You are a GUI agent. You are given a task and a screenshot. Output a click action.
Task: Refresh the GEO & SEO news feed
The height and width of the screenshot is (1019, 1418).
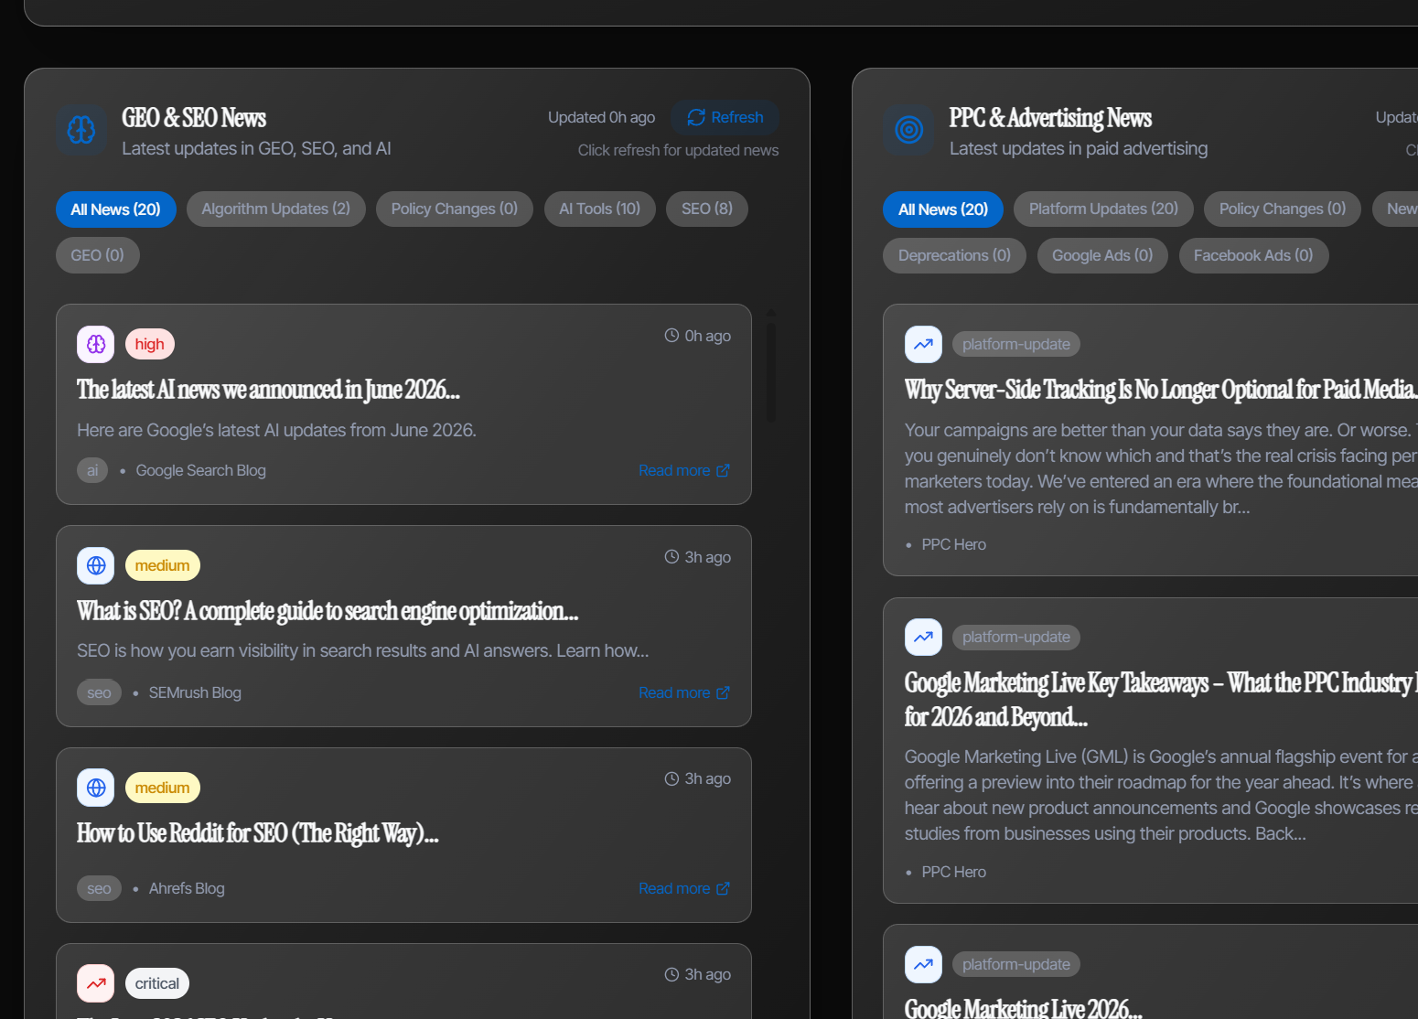(x=725, y=117)
